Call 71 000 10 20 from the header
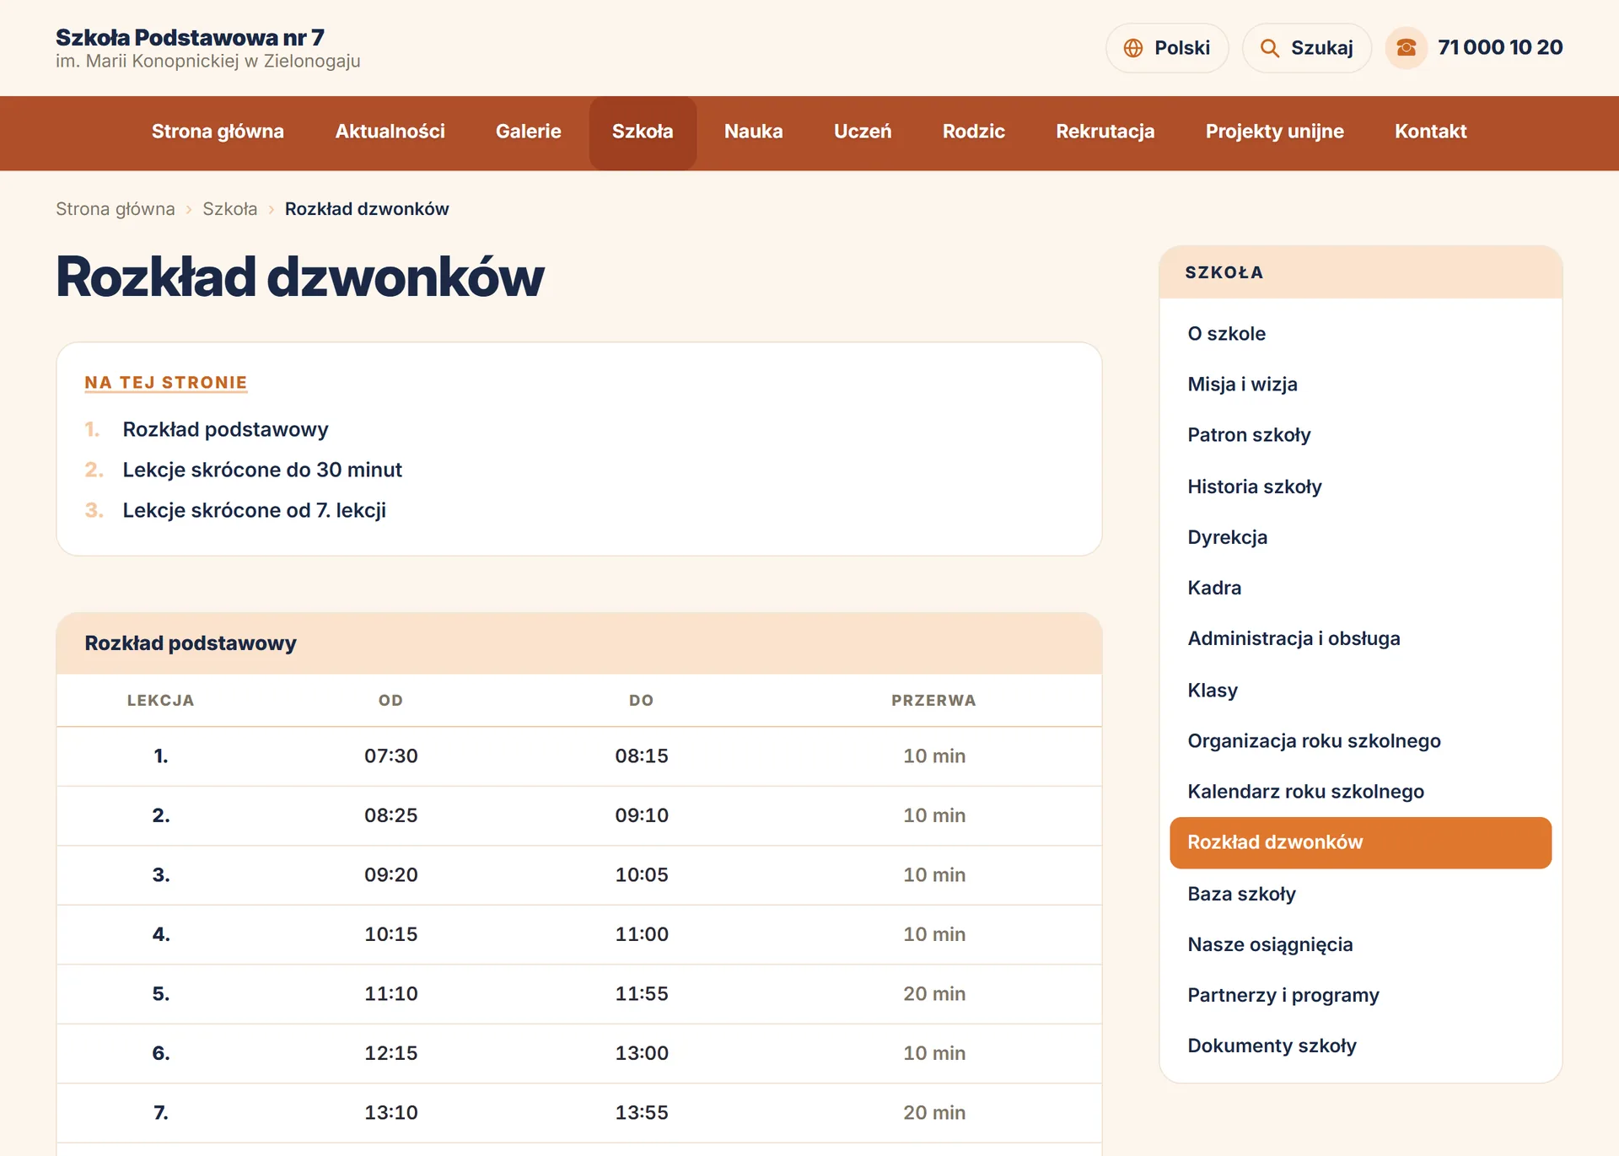1619x1156 pixels. pos(1500,48)
